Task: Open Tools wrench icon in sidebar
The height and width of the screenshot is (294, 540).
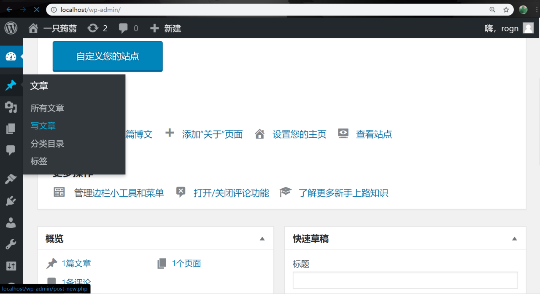Action: pyautogui.click(x=11, y=244)
